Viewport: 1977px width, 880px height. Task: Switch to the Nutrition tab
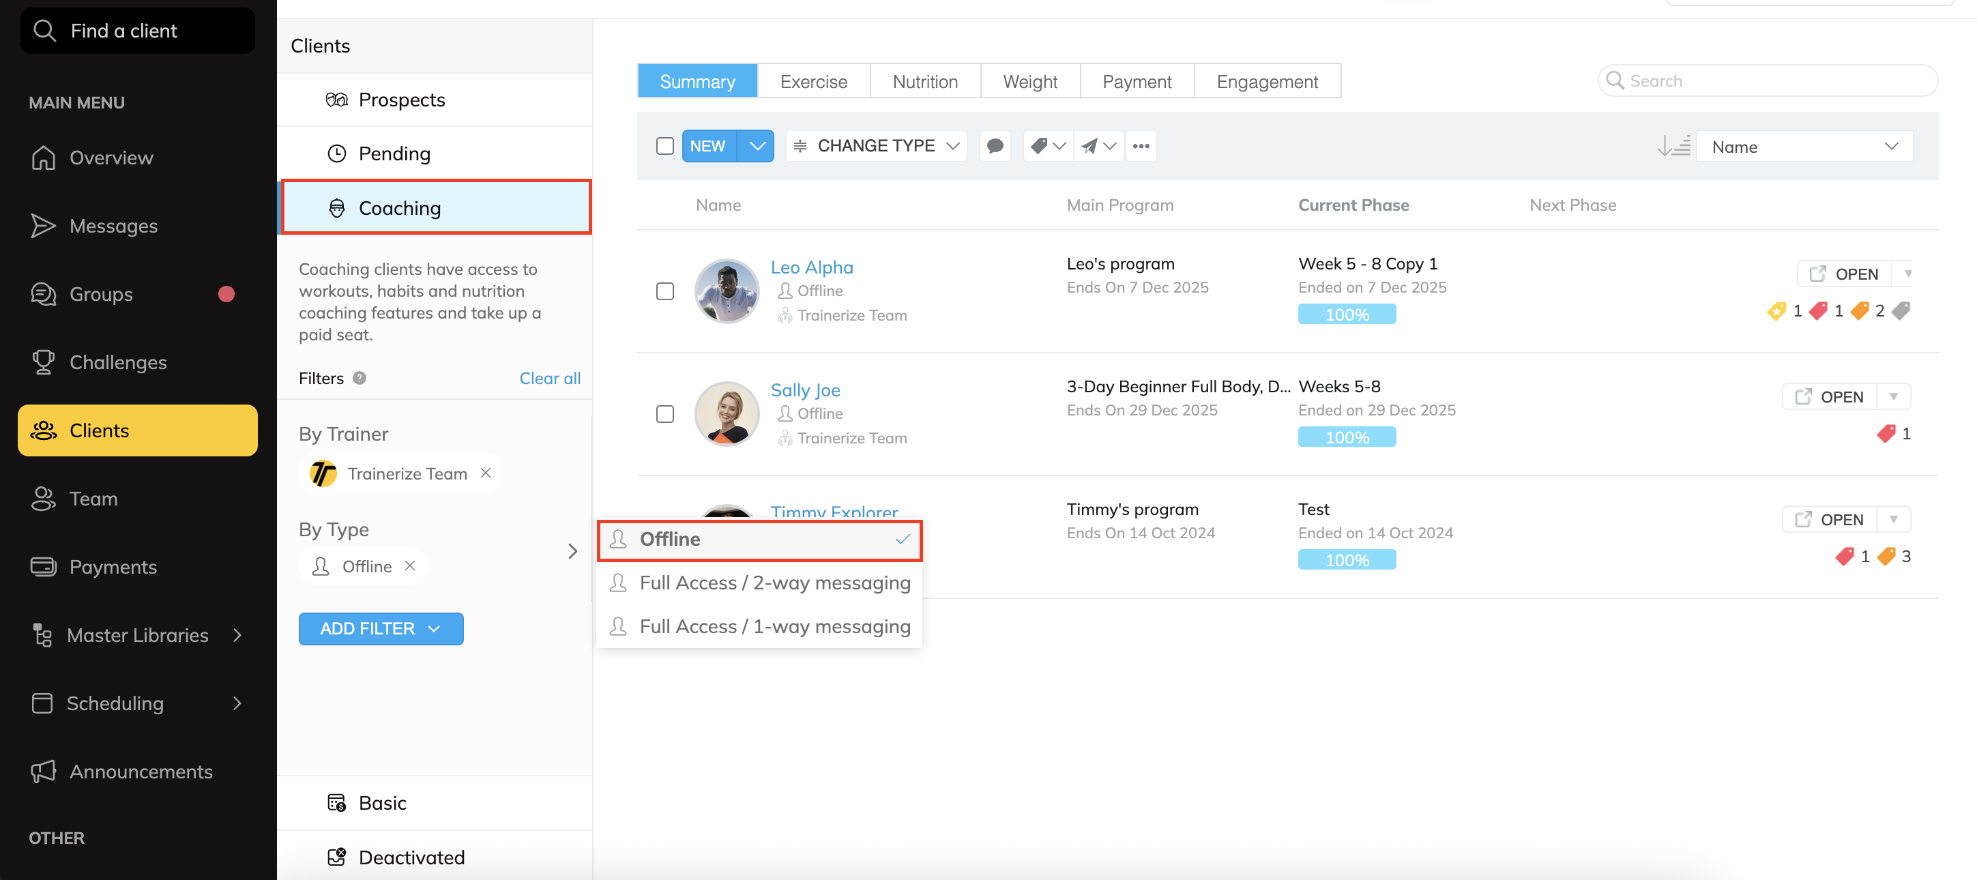point(925,81)
